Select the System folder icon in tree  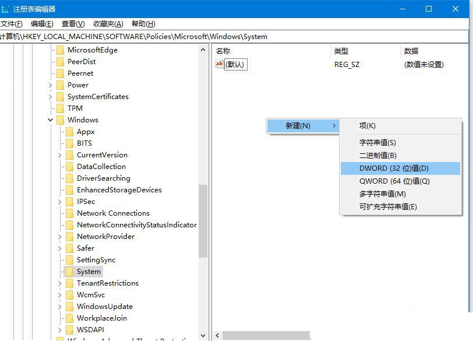click(69, 272)
